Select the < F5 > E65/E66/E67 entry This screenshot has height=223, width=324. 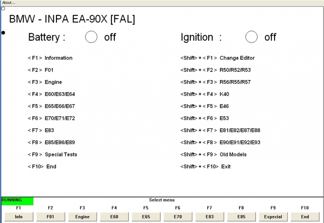(51, 106)
